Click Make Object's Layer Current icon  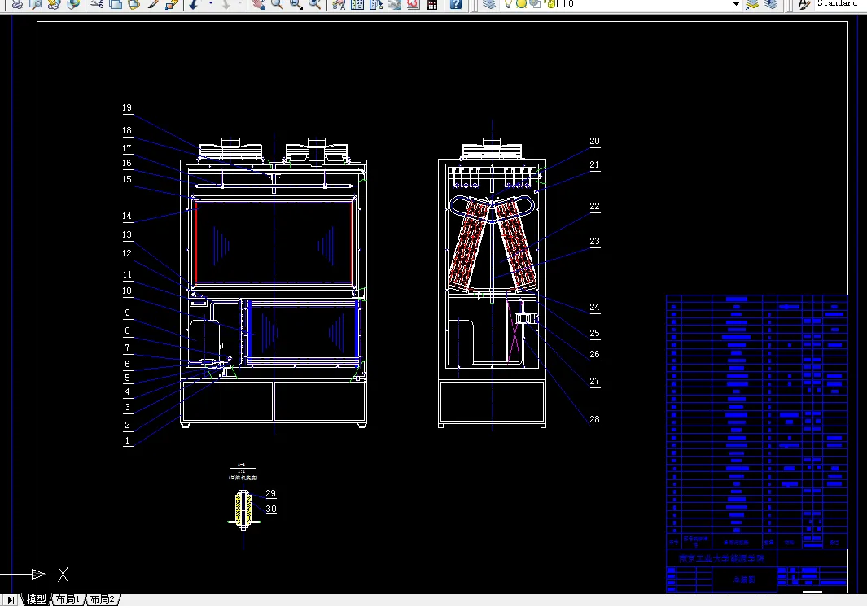pyautogui.click(x=752, y=4)
